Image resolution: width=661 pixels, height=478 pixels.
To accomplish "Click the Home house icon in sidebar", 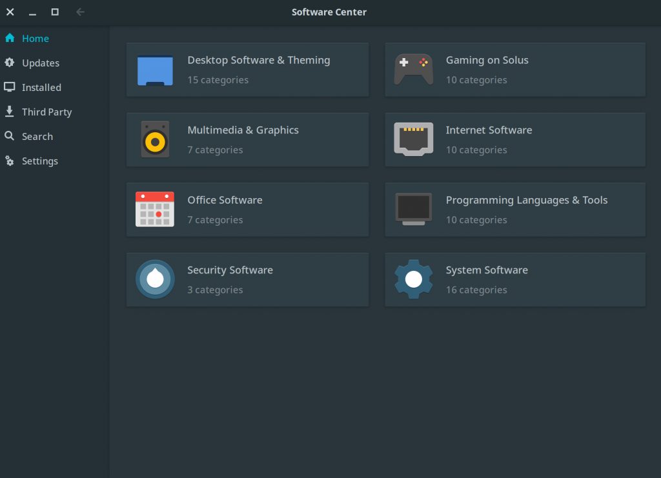I will click(x=10, y=38).
